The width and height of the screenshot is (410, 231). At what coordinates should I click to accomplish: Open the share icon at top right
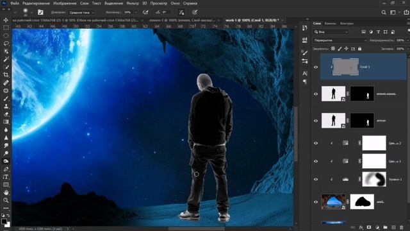[406, 12]
